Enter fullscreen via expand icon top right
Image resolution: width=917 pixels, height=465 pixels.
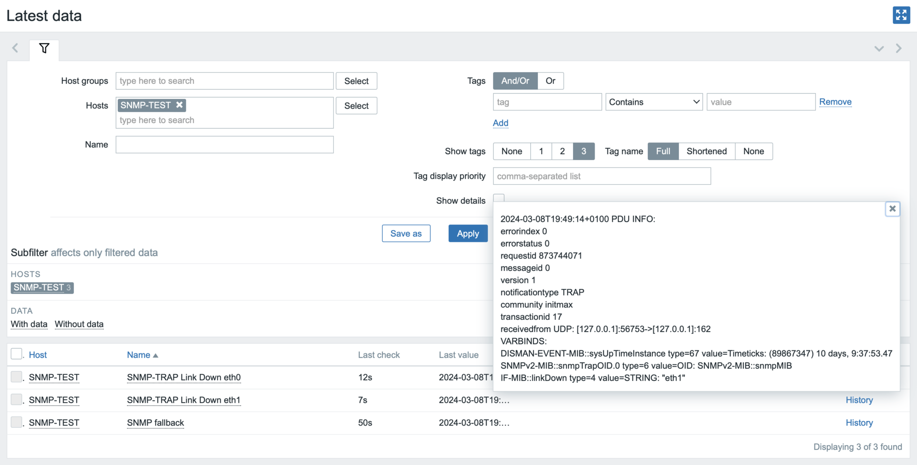901,15
